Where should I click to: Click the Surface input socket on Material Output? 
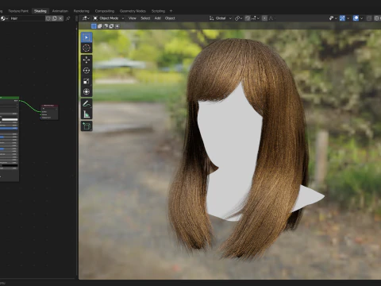(x=41, y=112)
